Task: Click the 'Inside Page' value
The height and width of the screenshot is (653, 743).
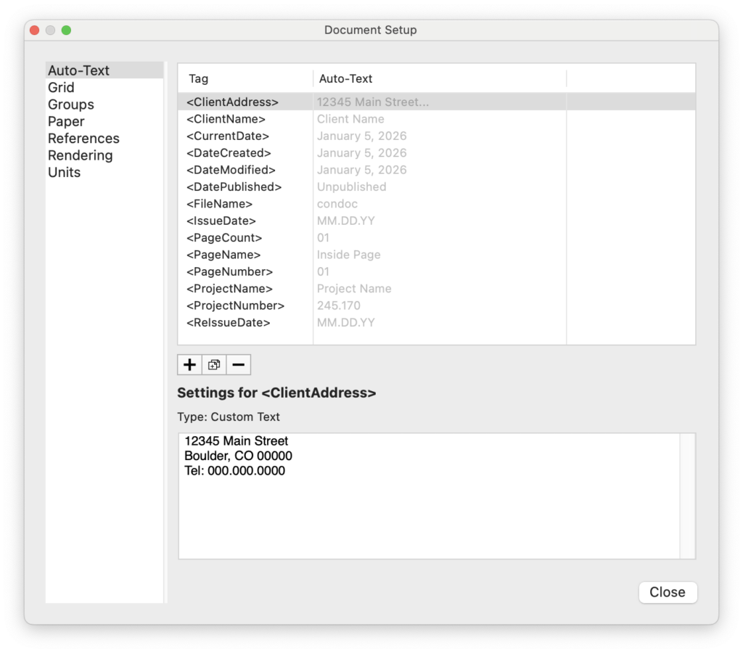Action: 348,255
